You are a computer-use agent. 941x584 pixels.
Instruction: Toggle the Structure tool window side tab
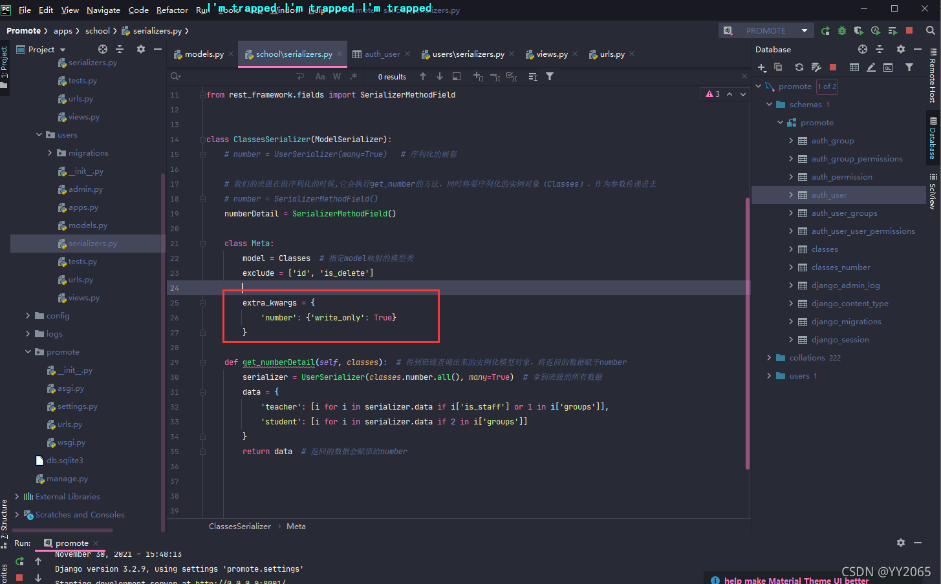5,523
